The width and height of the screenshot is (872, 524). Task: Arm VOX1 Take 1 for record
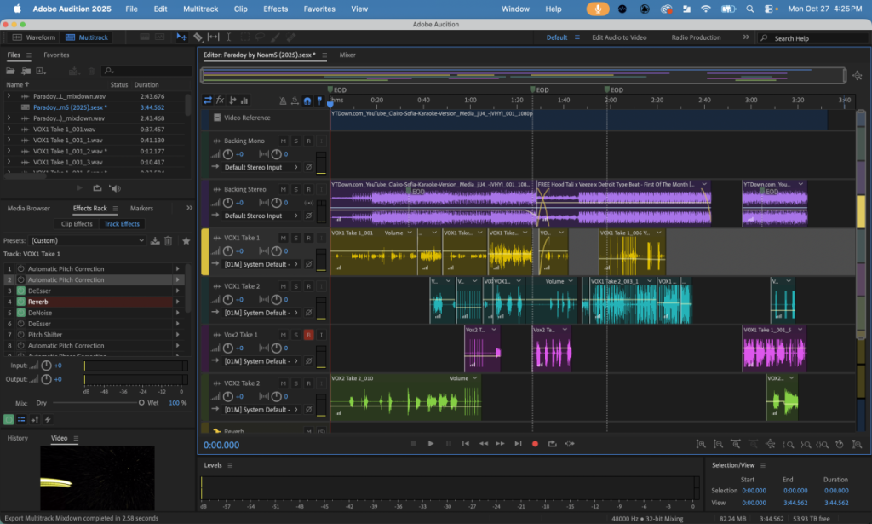click(308, 238)
